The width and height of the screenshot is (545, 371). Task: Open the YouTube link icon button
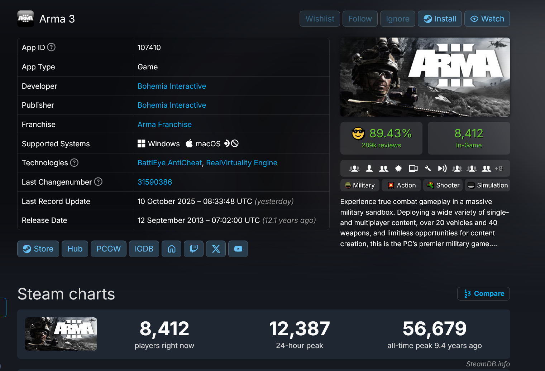click(238, 249)
